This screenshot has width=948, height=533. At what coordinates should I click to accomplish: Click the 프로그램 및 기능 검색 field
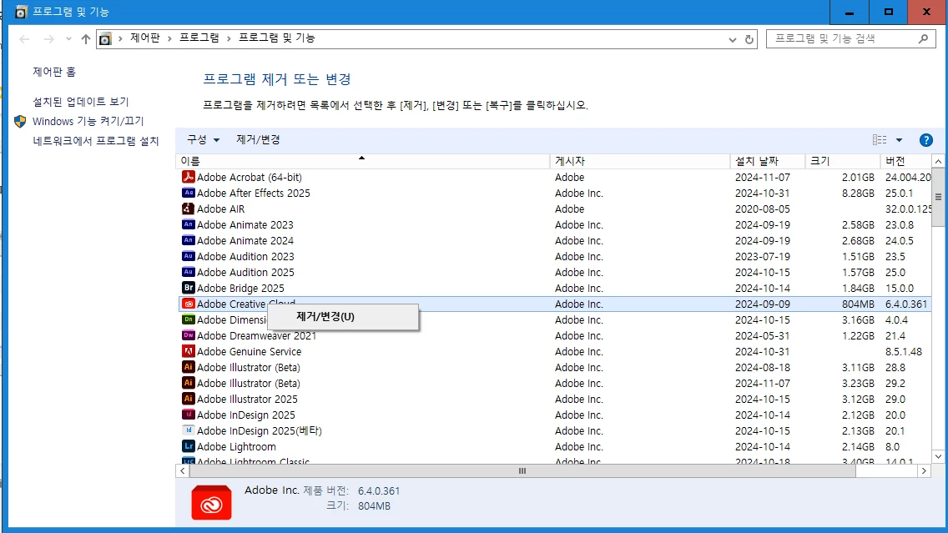(851, 38)
